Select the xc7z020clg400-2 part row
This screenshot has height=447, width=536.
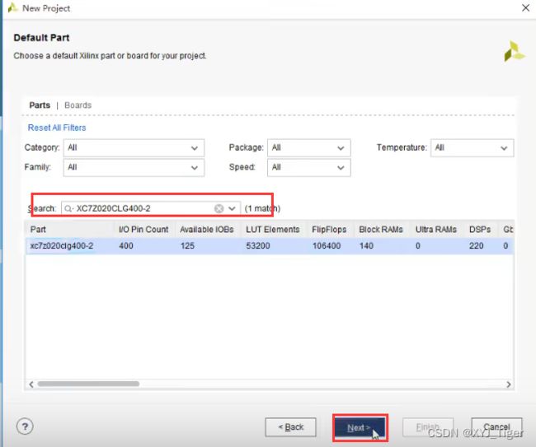pos(270,245)
